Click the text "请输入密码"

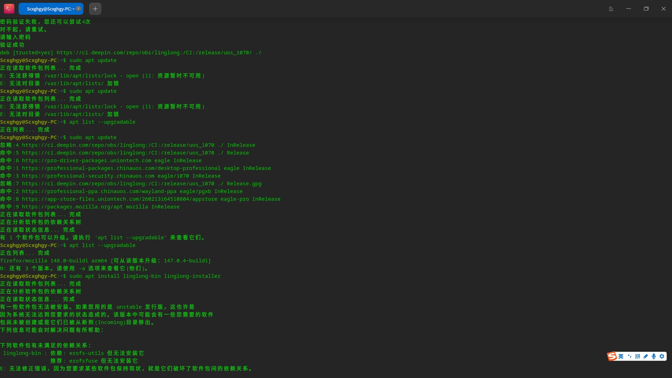pyautogui.click(x=15, y=37)
